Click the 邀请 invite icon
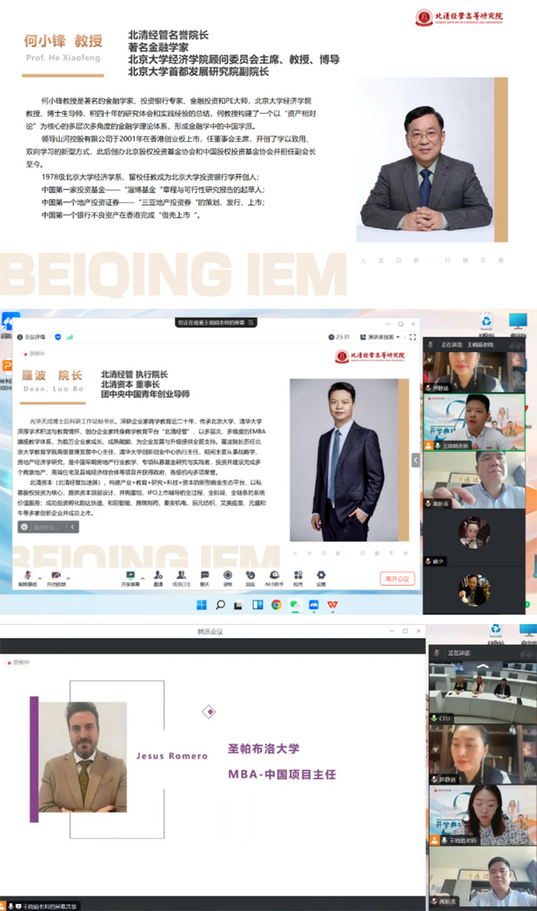 coord(158,575)
